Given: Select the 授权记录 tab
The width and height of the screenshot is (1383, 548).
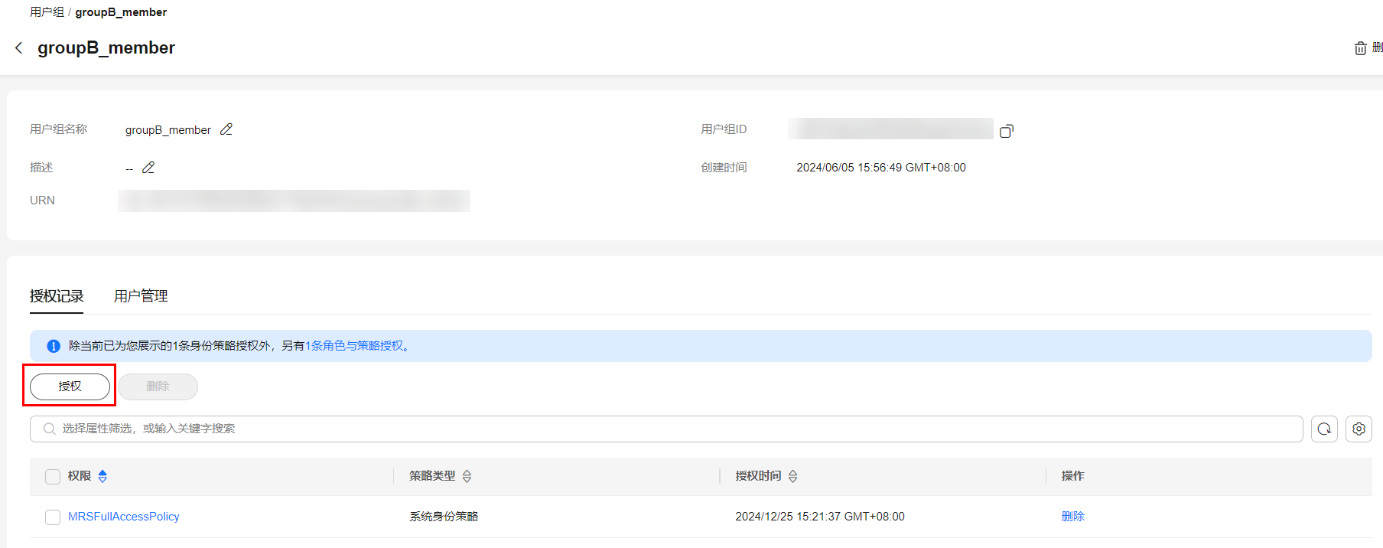Looking at the screenshot, I should [57, 296].
